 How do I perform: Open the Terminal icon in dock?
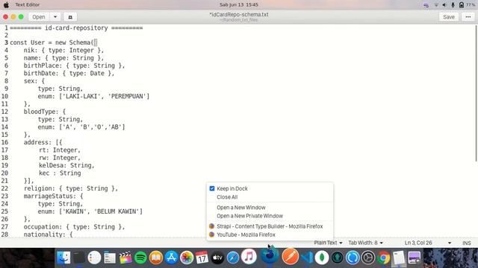click(79, 258)
